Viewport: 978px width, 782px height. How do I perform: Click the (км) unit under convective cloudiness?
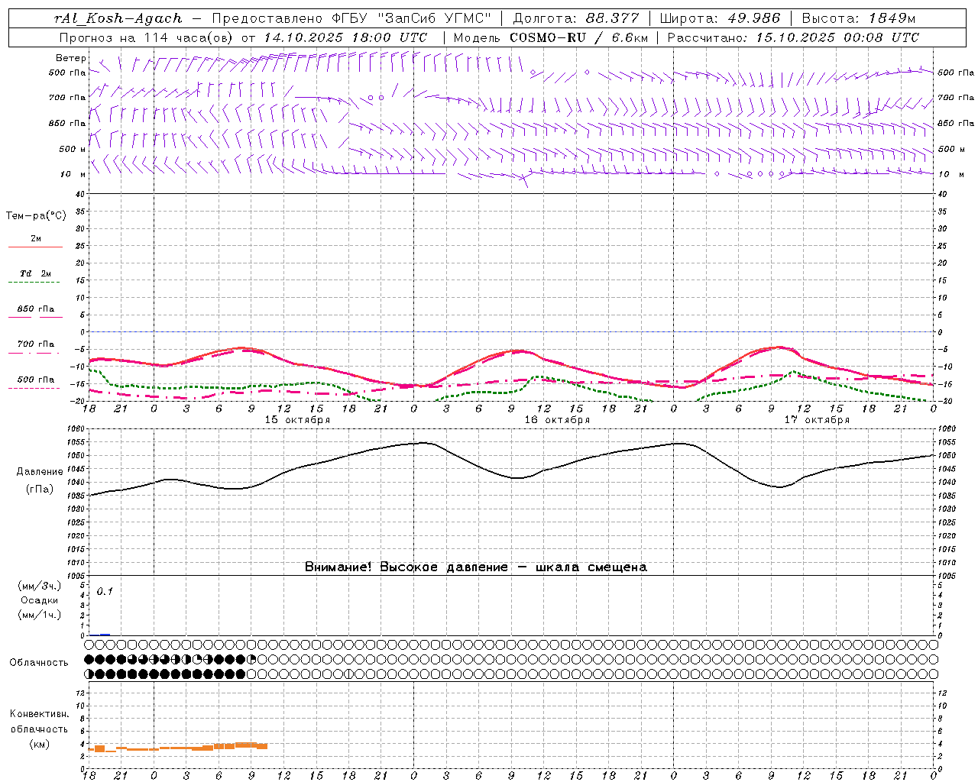(x=40, y=745)
